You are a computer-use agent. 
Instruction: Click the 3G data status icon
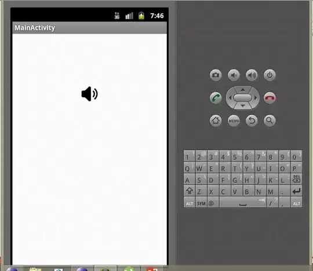[x=117, y=16]
